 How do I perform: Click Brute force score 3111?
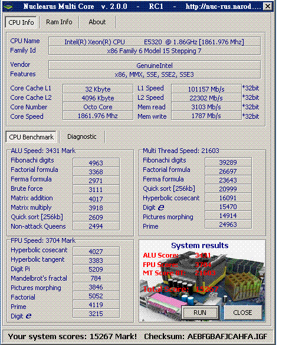[96, 190]
